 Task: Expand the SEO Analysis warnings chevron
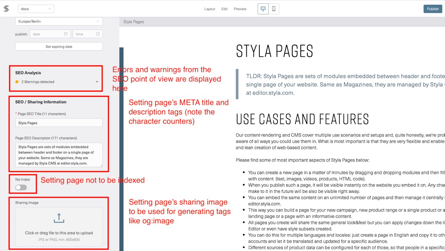pos(97,82)
